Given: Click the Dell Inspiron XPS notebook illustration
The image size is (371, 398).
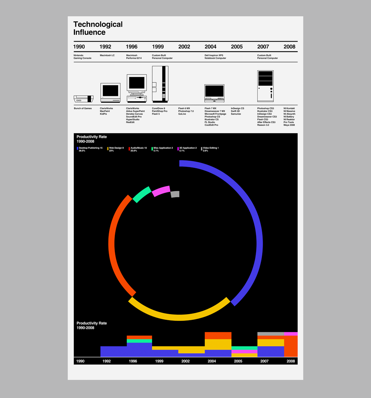Looking at the screenshot, I should [x=214, y=93].
